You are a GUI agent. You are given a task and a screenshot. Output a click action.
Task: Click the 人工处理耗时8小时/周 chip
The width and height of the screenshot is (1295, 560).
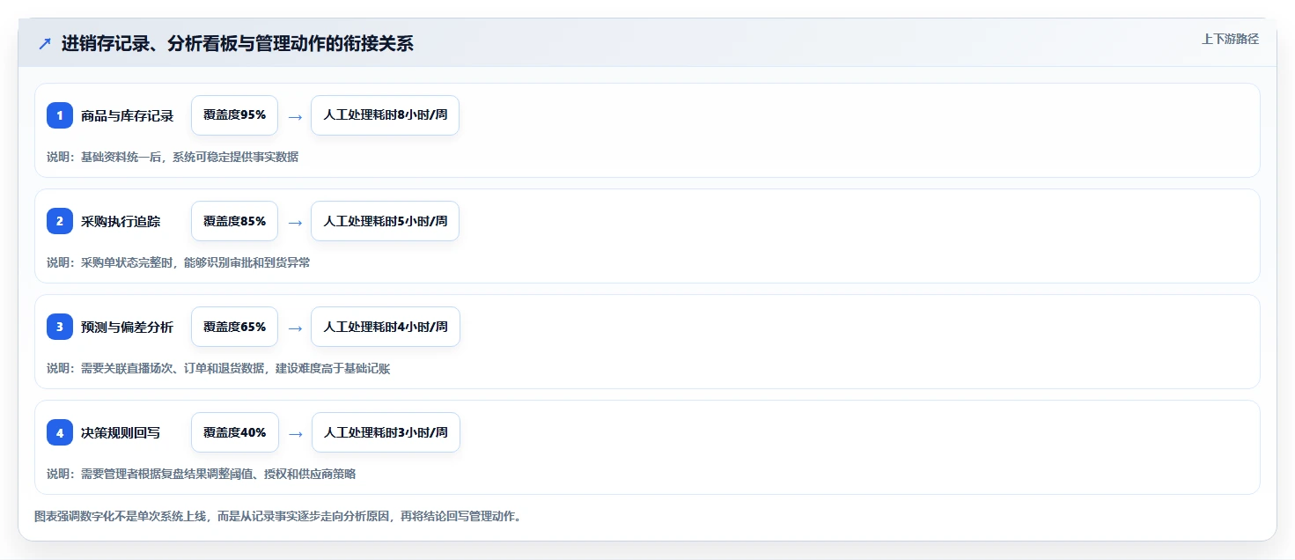tap(385, 115)
